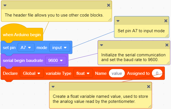Click the 'variable Type' label
This screenshot has height=109, width=171.
coord(59,73)
